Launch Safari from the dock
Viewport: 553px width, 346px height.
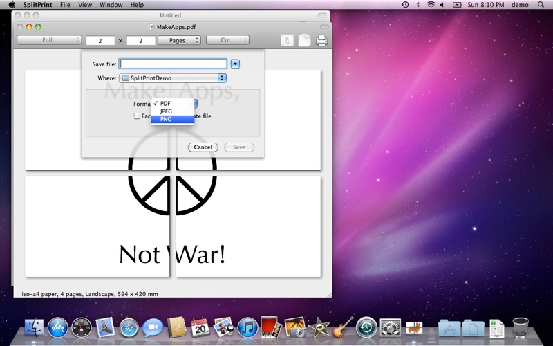coord(129,327)
